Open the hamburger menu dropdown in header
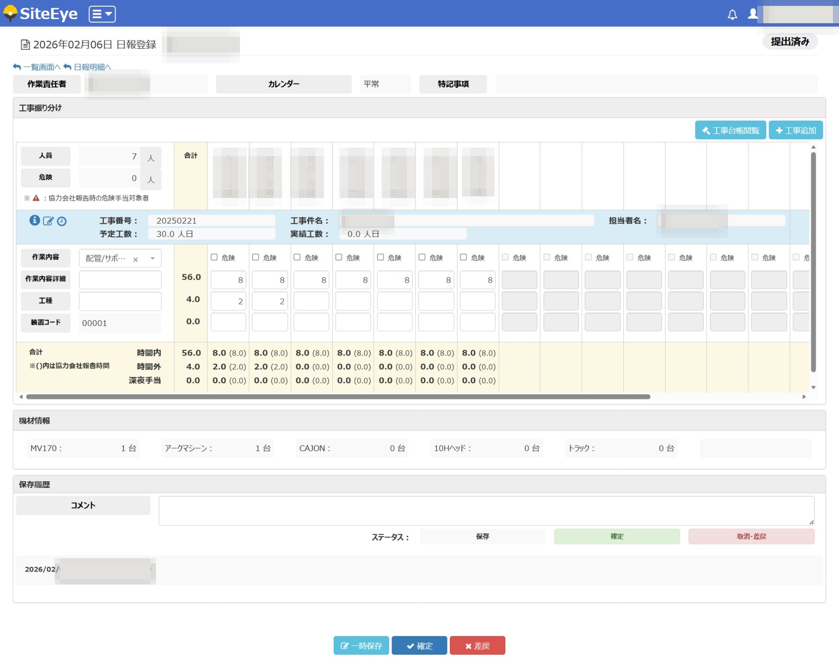Image resolution: width=839 pixels, height=659 pixels. pos(102,14)
